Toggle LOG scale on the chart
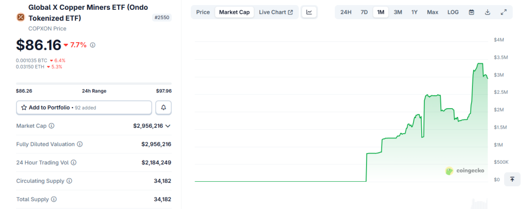Viewport: 528px width, 209px height. tap(453, 12)
